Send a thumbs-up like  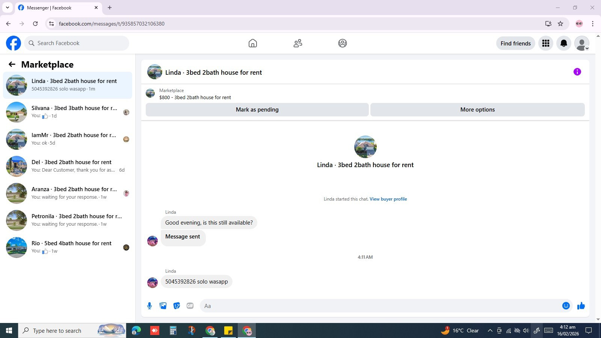(581, 306)
